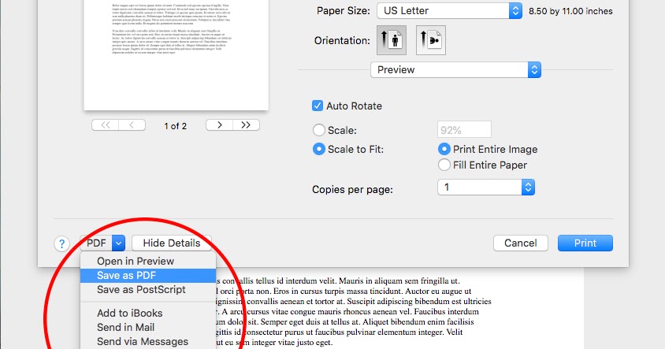Choose Send via Messages menu item

click(148, 341)
